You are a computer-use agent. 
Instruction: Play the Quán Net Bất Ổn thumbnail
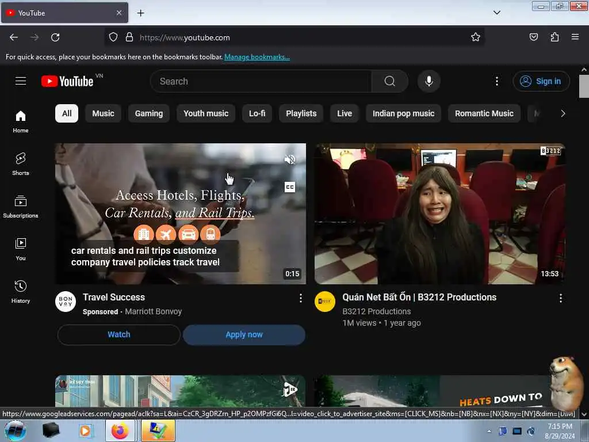439,214
